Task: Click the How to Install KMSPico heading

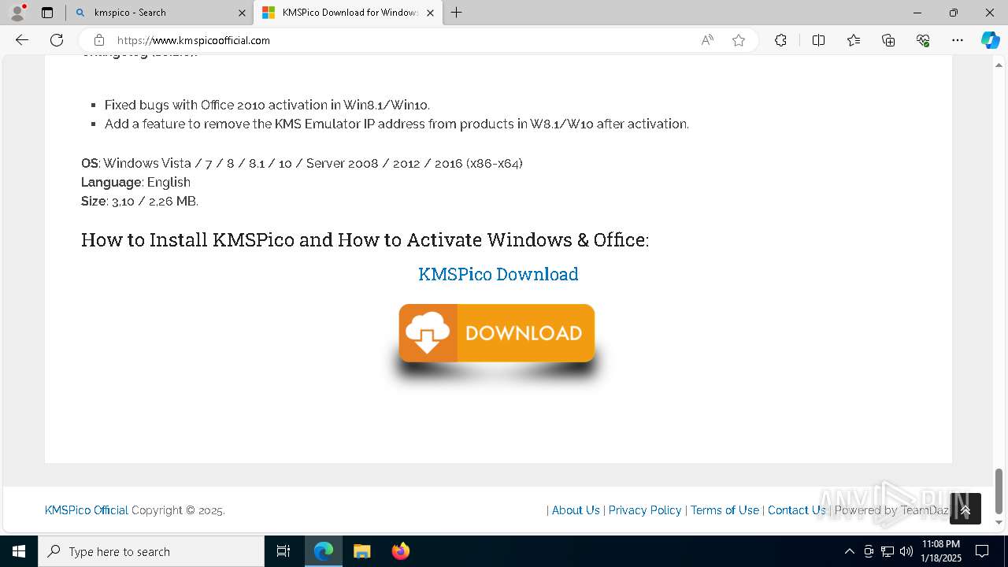Action: (365, 239)
